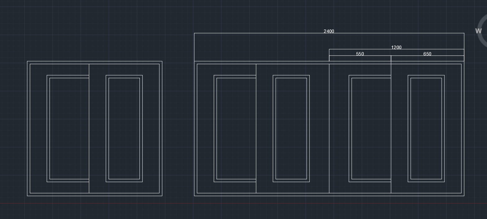This screenshot has height=219, width=487.
Task: Click the W label on the ViewCube compass
Action: [479, 31]
